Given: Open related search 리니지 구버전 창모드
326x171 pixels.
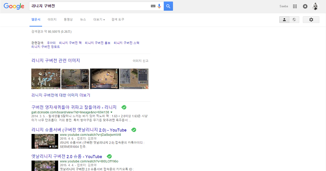Looking at the screenshot, I should (x=45, y=47).
